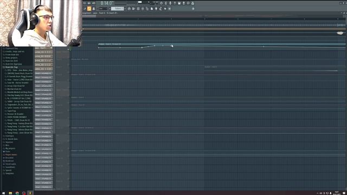
Task: Switch to FL Studio taskbar icon
Action: (30, 193)
